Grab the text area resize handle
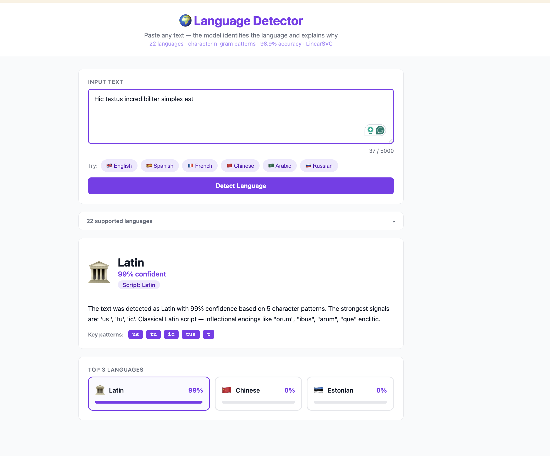 pos(391,141)
